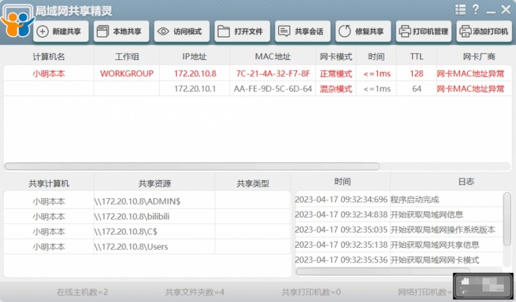Click the 添加打印机 button
This screenshot has width=516, height=302.
point(484,31)
